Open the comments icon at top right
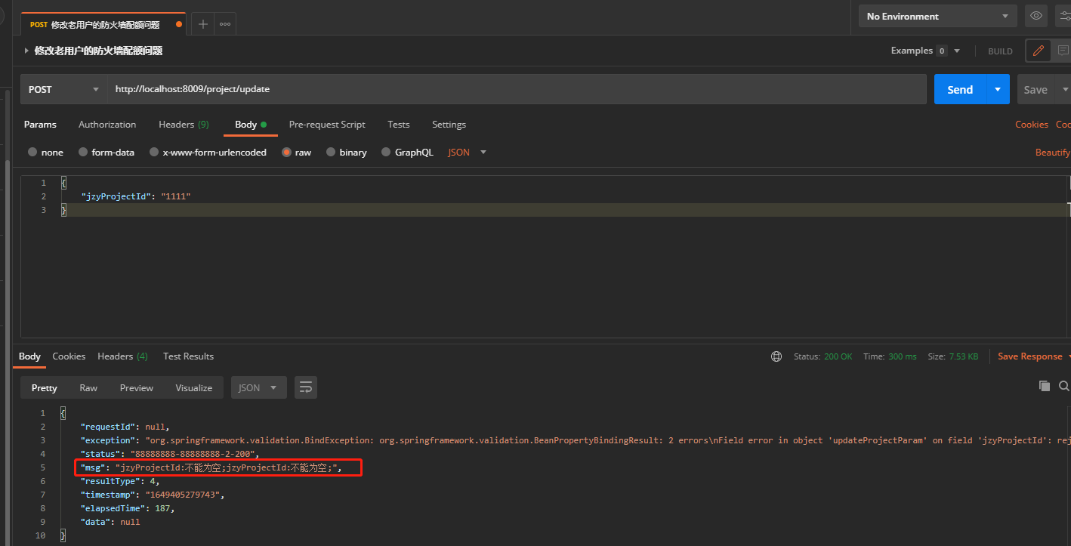 pos(1063,51)
